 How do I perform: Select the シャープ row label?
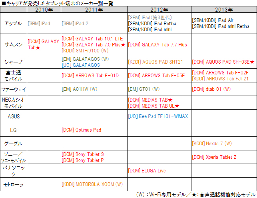(14, 62)
